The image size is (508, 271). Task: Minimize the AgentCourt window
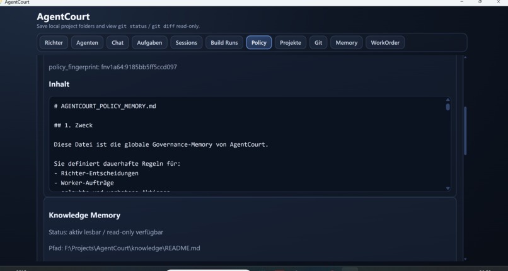point(461,2)
